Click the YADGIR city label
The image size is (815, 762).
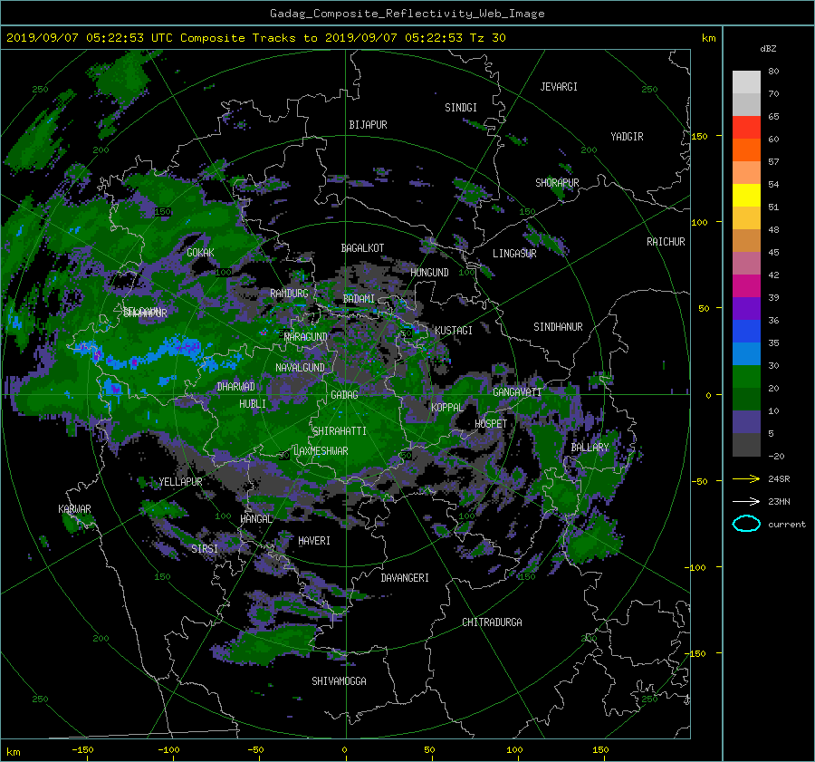[627, 137]
